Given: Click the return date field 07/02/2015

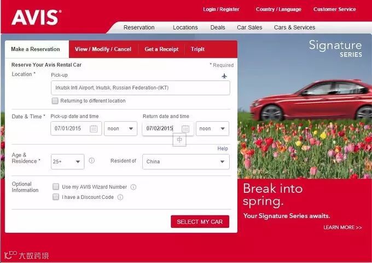Looking at the screenshot, I should click(168, 129).
